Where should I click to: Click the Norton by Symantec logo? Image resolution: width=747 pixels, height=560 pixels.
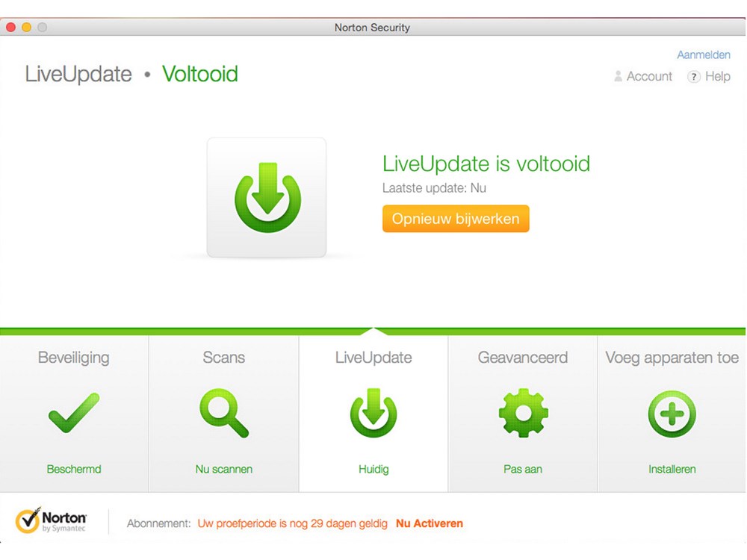point(51,521)
